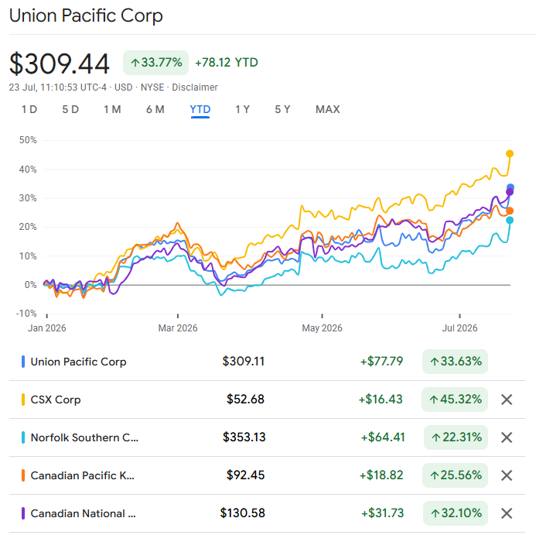Click the +$64.41 change value
The width and height of the screenshot is (536, 535).
(383, 437)
